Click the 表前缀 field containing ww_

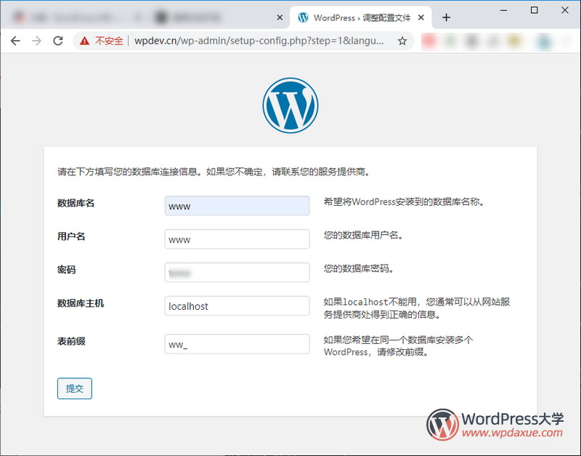coord(237,344)
